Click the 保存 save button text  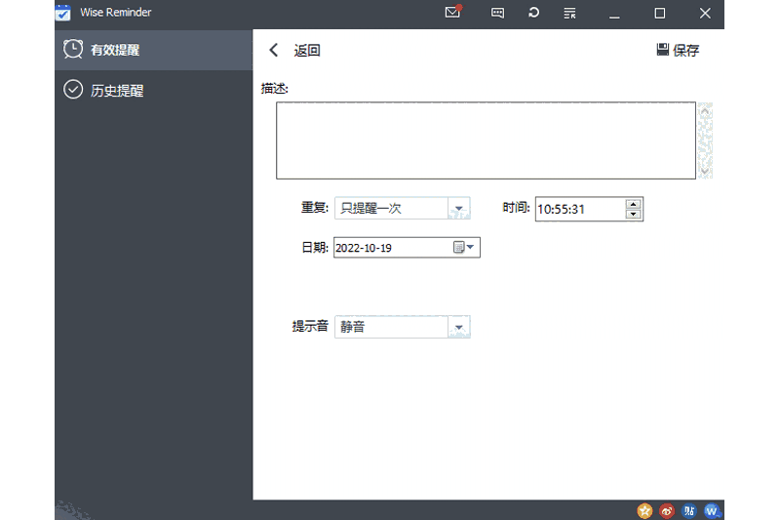point(686,51)
